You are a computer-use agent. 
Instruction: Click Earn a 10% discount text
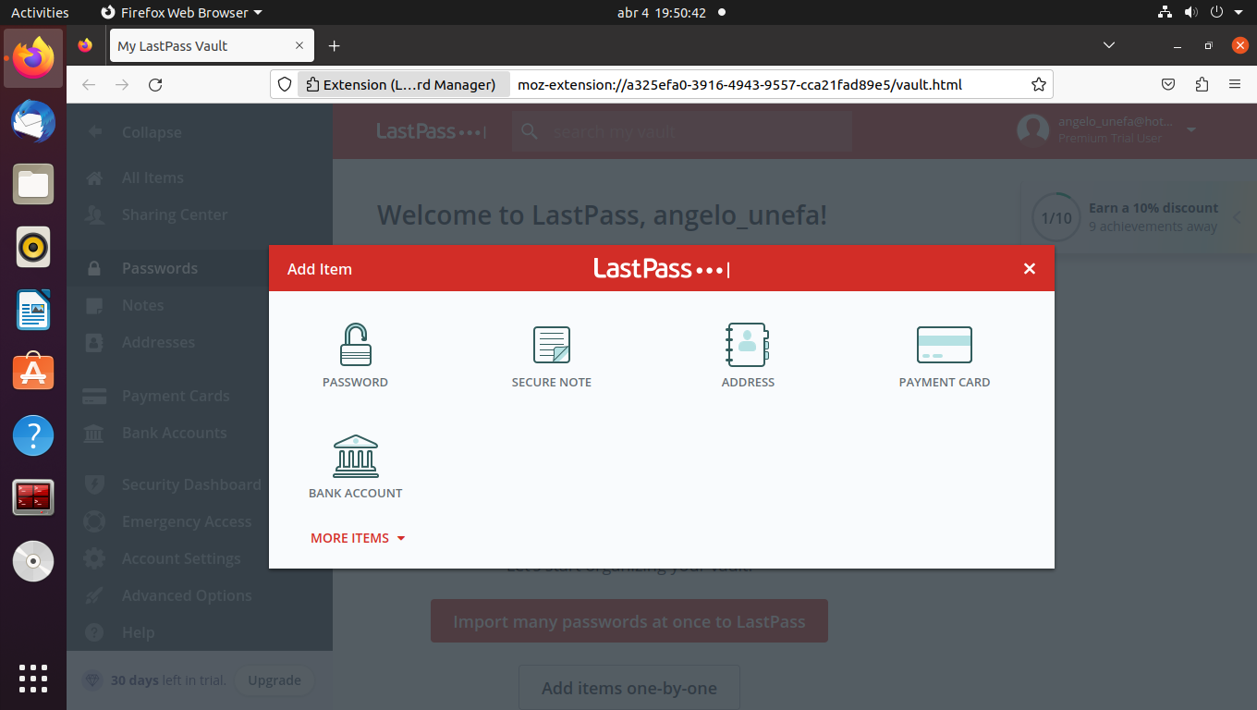1153,208
